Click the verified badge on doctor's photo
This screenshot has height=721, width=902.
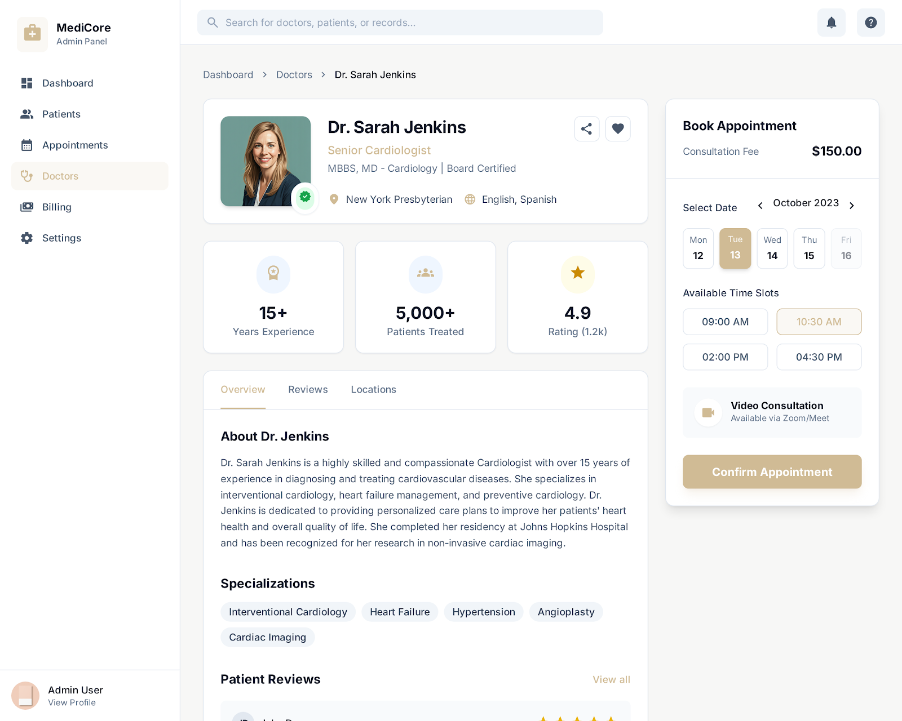click(305, 197)
